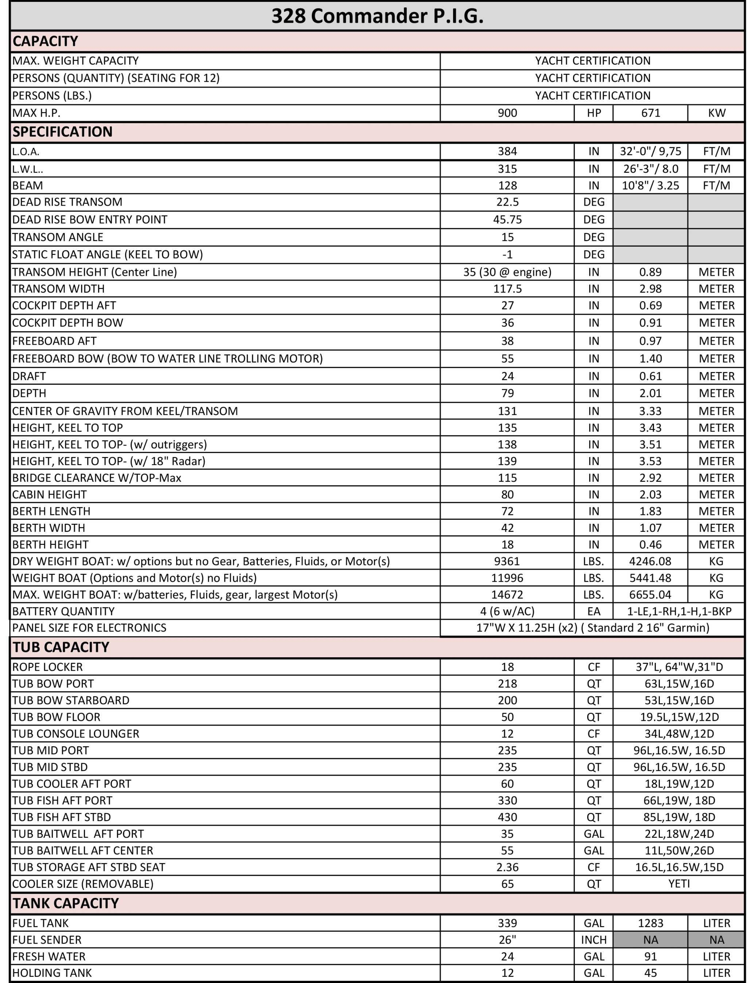Select DEAD RISE TRANSOM value 22.5
Viewport: 747px width, 983px height.
[x=507, y=202]
